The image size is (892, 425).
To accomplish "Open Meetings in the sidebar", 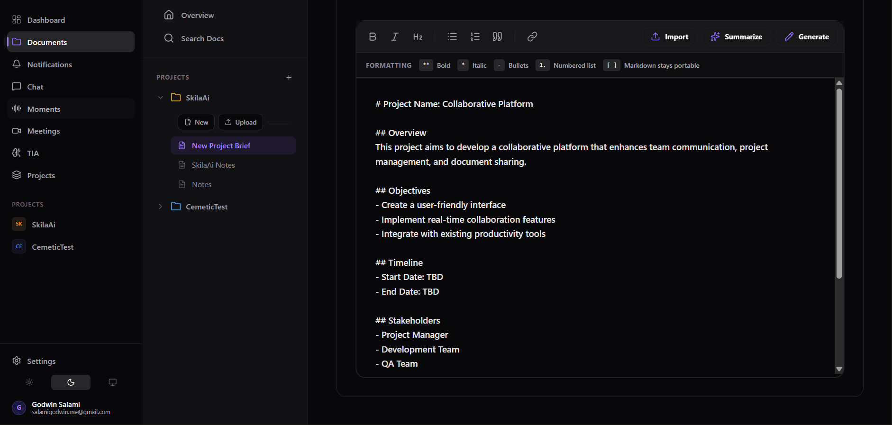I will point(71,131).
